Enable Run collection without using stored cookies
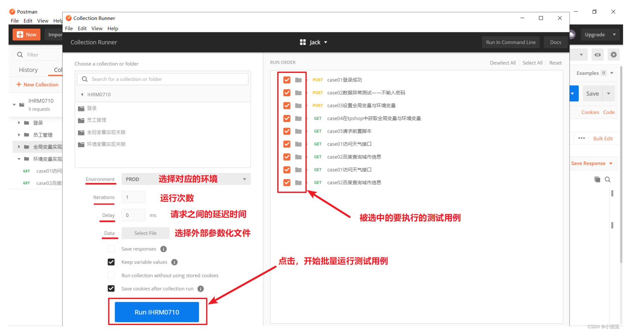The width and height of the screenshot is (624, 332). coord(111,275)
